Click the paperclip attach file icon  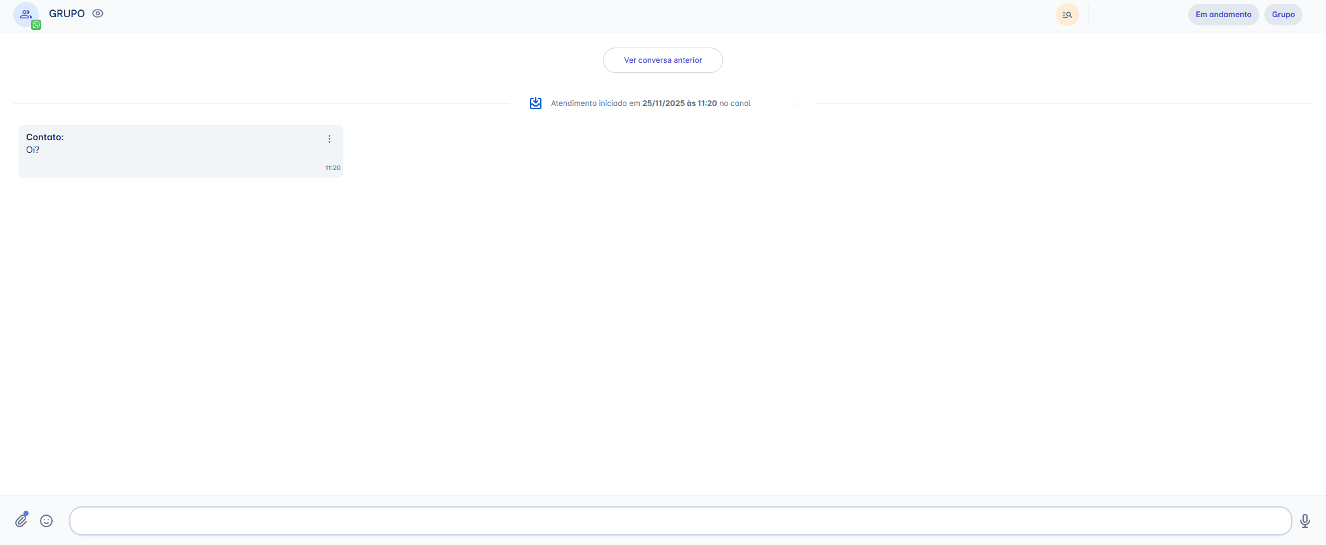22,520
